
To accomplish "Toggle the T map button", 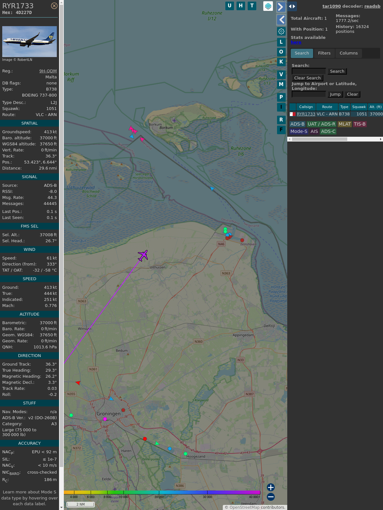I will 252,6.
